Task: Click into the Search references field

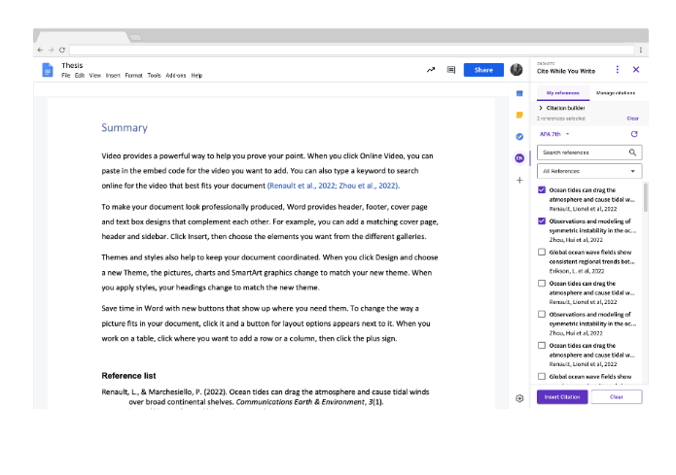Action: pyautogui.click(x=582, y=153)
